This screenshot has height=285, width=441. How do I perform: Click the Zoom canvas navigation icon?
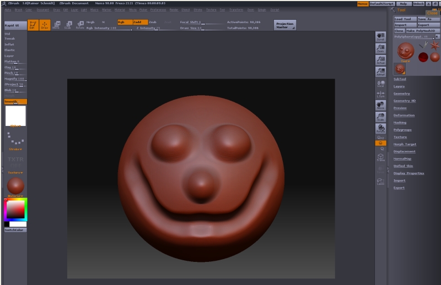(380, 48)
